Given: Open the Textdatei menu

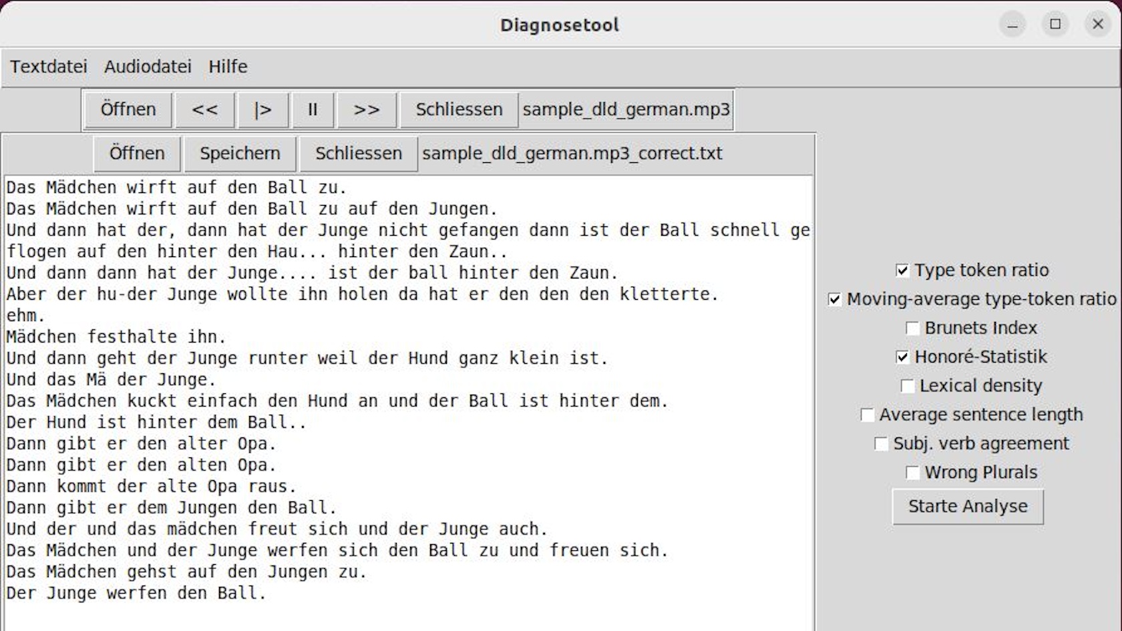Looking at the screenshot, I should pyautogui.click(x=48, y=67).
